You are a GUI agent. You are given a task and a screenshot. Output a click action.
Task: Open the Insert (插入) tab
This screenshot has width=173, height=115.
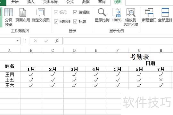[x=31, y=2]
